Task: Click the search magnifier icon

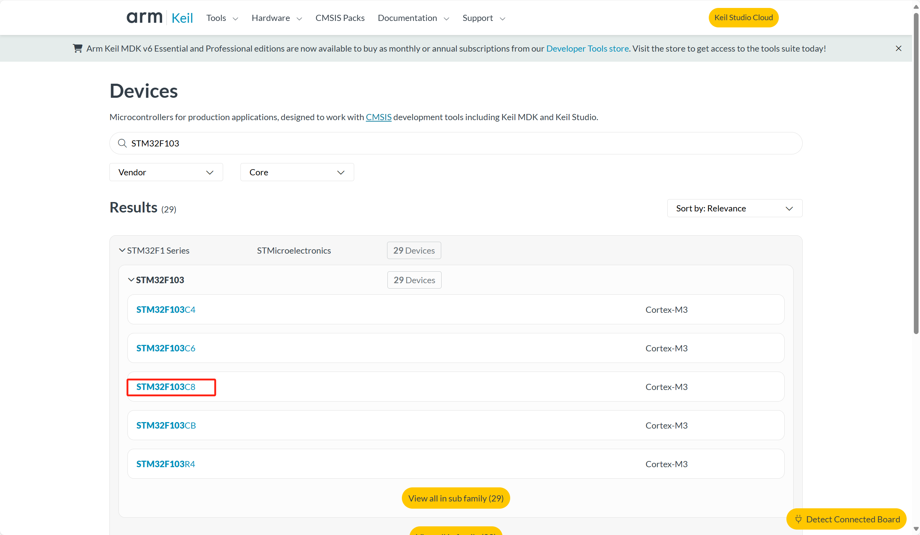Action: click(x=122, y=143)
